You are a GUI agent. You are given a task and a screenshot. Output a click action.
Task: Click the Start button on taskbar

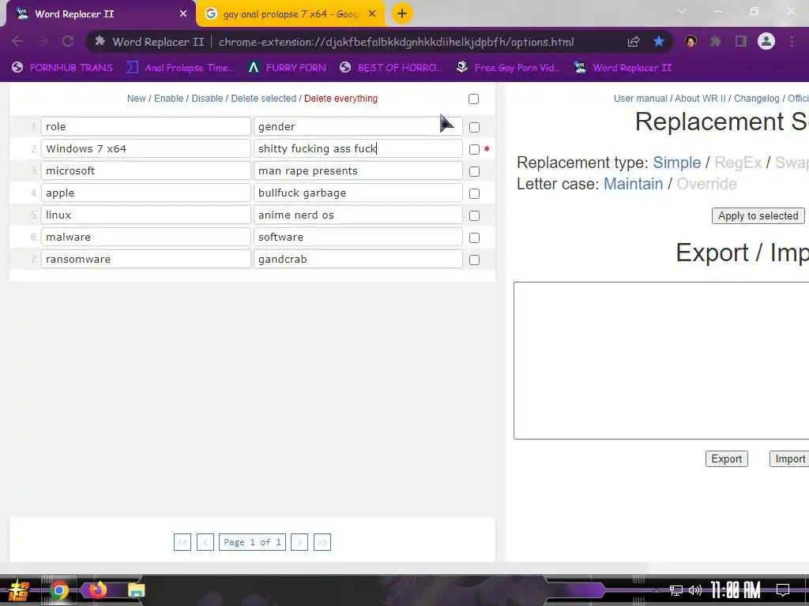[x=19, y=590]
